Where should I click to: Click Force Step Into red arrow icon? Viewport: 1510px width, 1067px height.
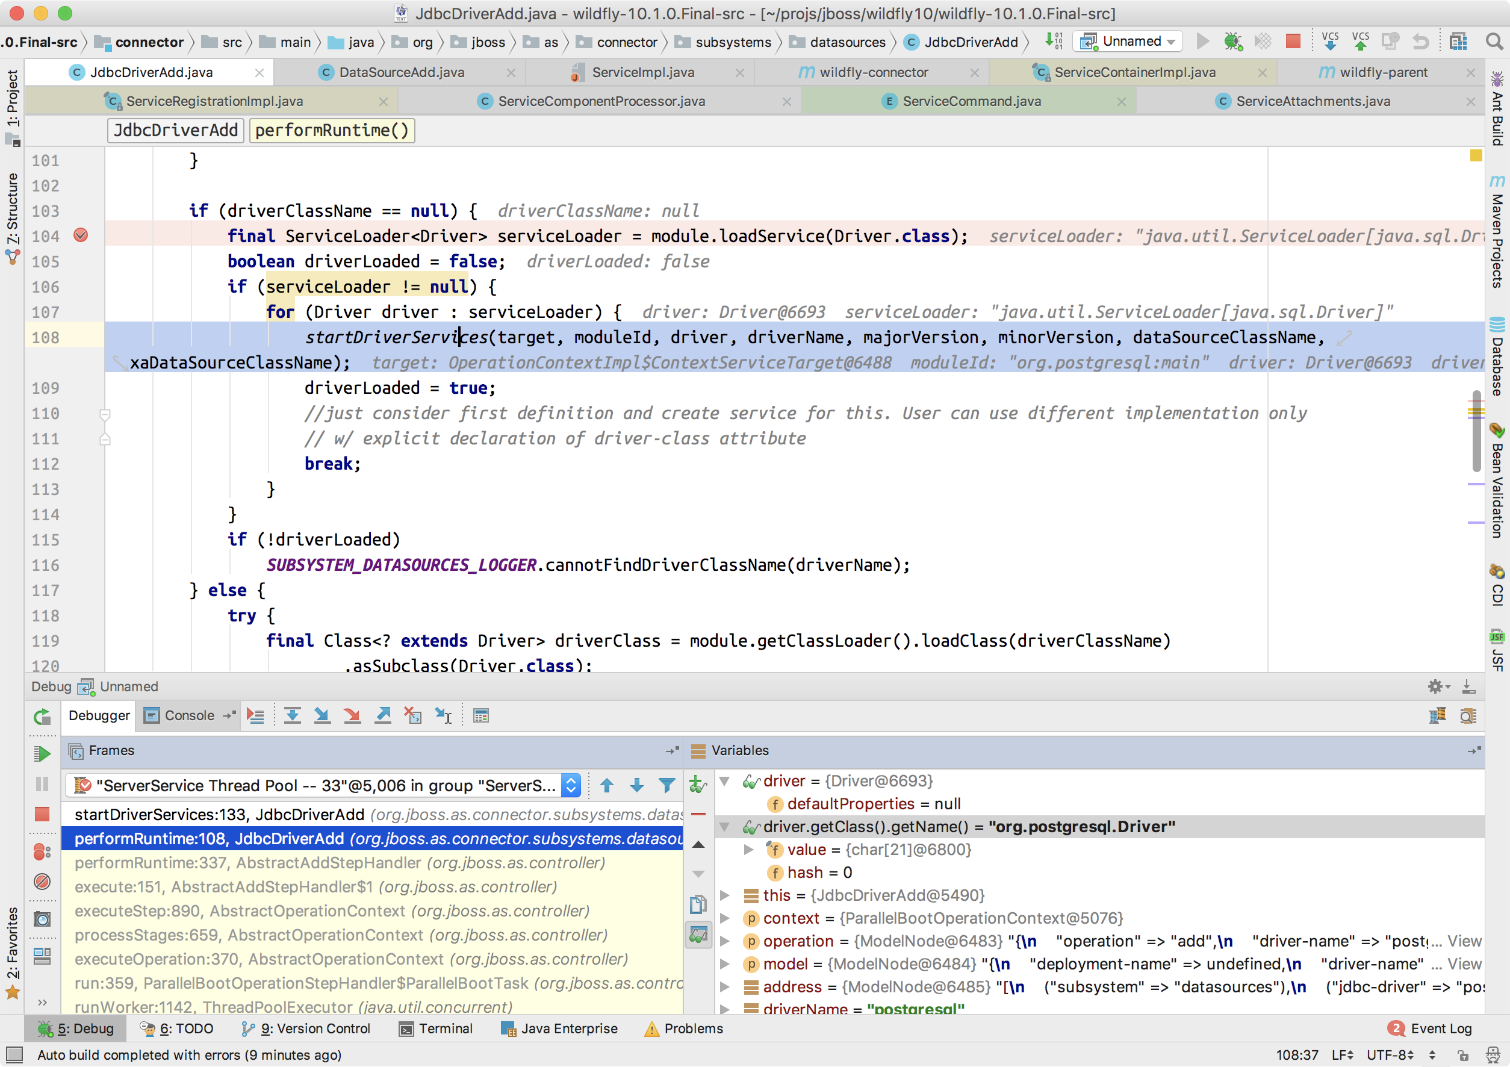point(352,716)
